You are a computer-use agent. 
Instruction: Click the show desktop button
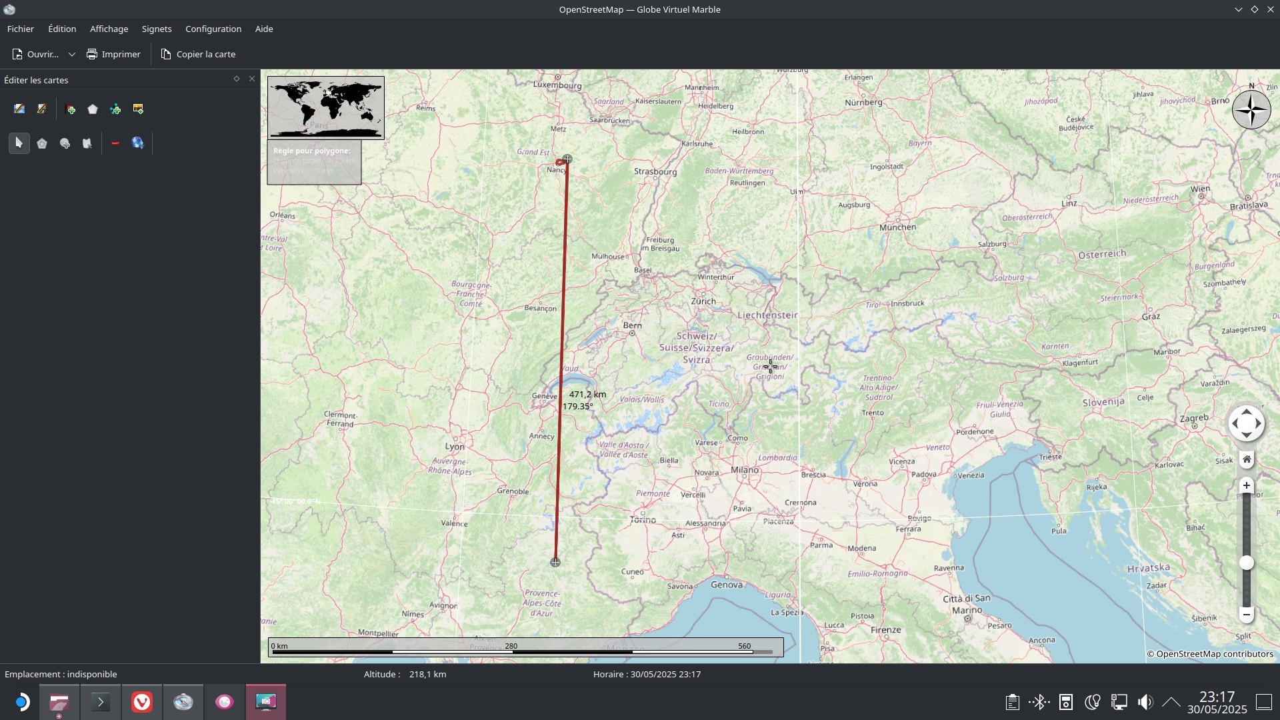point(1264,702)
